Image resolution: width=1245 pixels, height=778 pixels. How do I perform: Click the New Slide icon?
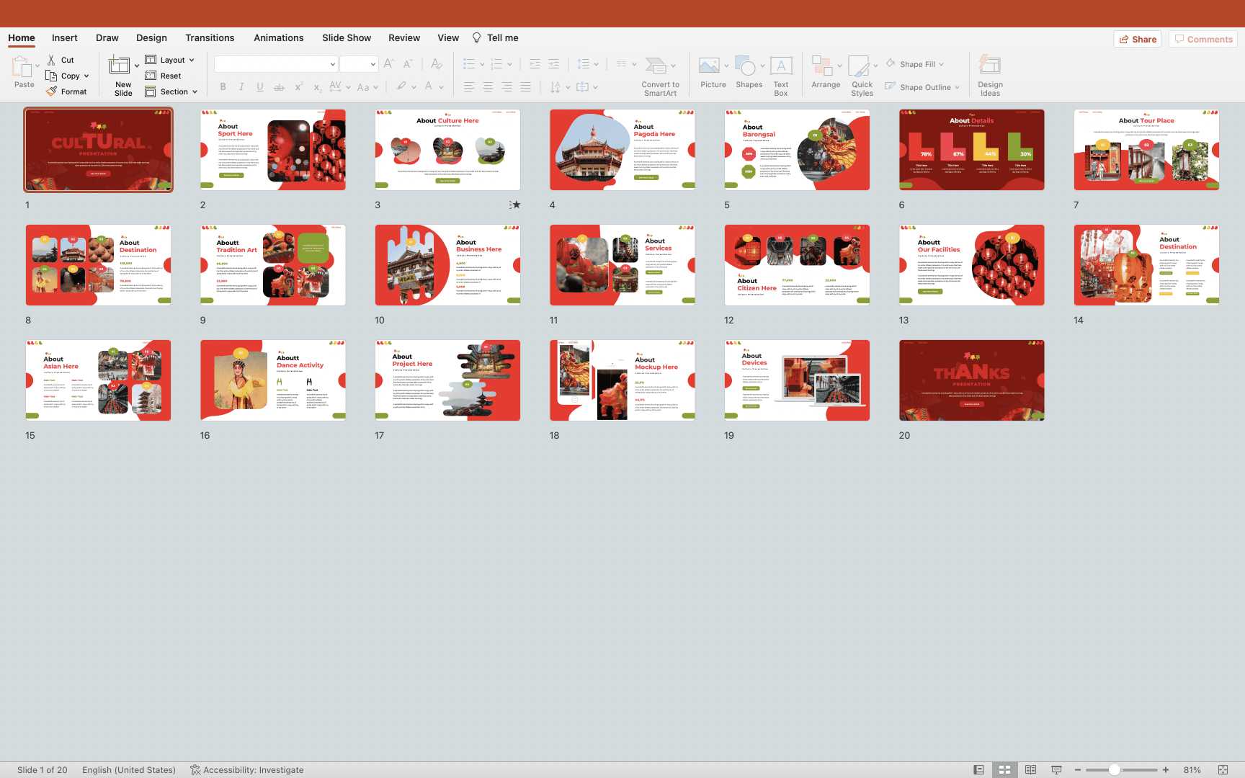point(119,66)
